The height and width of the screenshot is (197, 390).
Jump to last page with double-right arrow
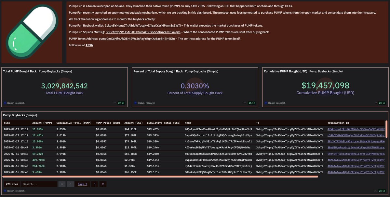point(103,184)
